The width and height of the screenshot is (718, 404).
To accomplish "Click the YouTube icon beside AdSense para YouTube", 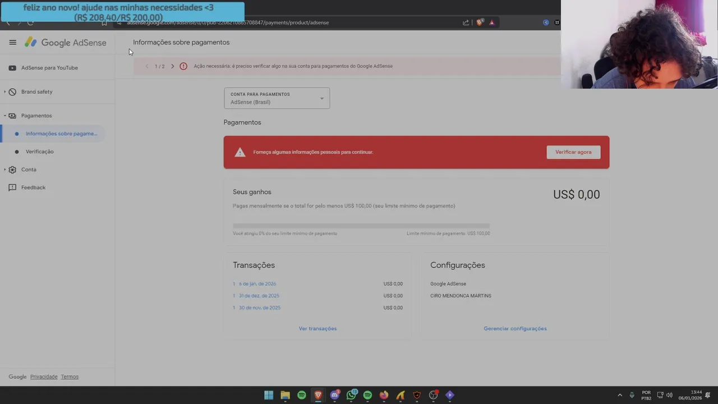I will [x=12, y=68].
